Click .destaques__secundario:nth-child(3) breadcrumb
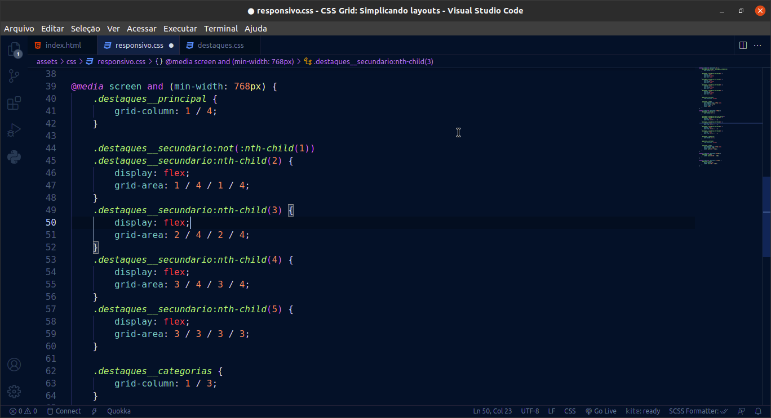Screen dimensions: 771x418 (374, 61)
